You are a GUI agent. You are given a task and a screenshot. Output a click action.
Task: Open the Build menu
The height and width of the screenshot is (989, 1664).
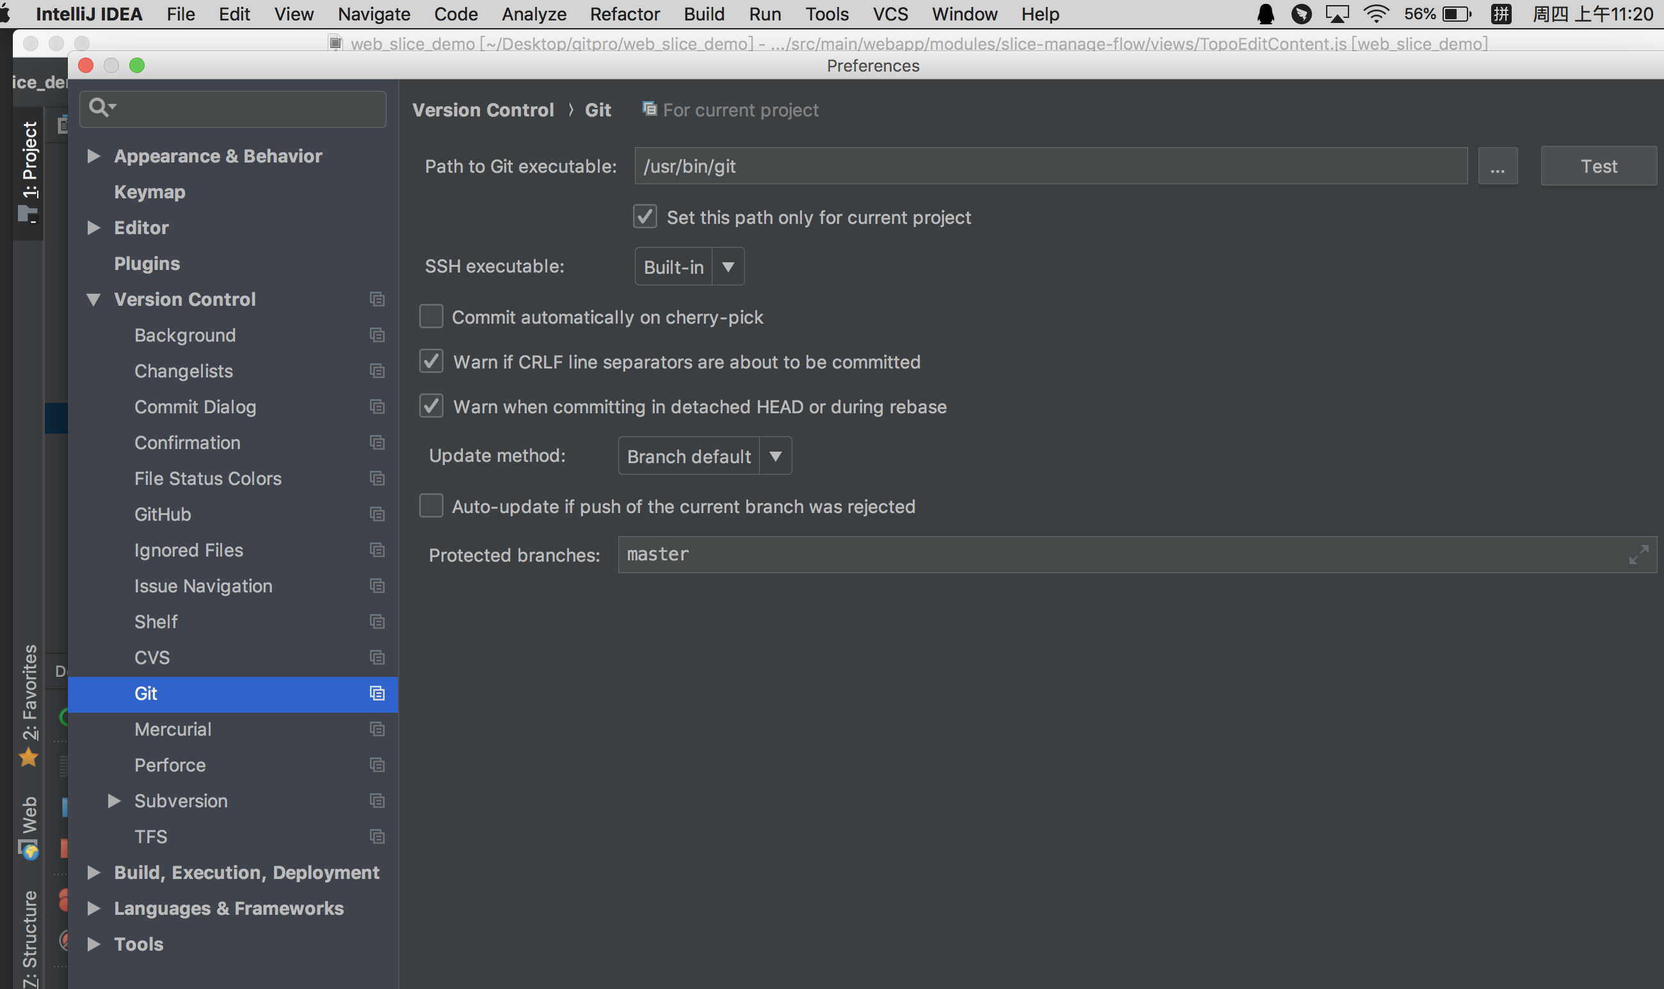pyautogui.click(x=704, y=14)
